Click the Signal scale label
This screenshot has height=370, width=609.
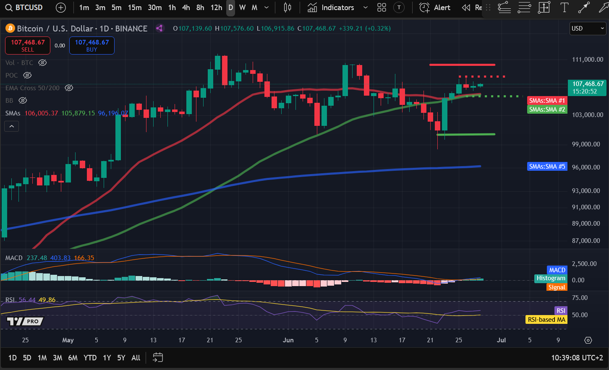(x=557, y=287)
